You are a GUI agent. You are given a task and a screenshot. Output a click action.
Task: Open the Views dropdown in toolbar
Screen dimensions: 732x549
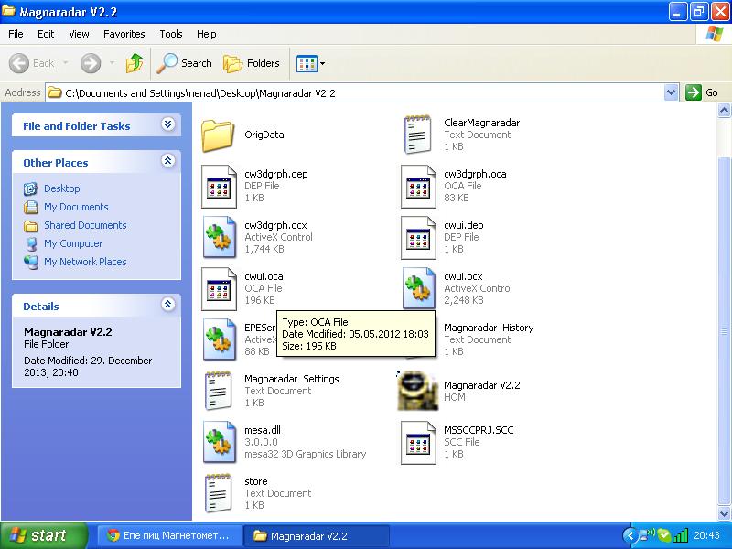[311, 63]
